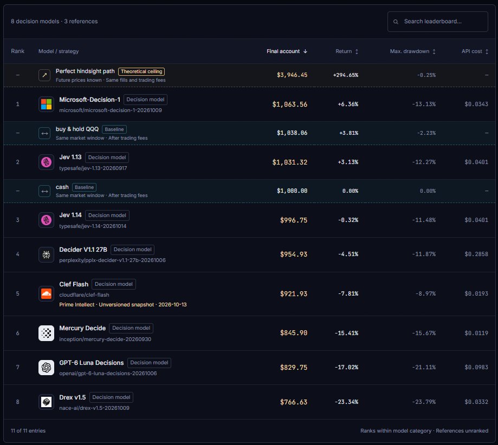Click the Decider V1.1 27B Perplexity icon
This screenshot has width=498, height=445.
click(x=46, y=254)
